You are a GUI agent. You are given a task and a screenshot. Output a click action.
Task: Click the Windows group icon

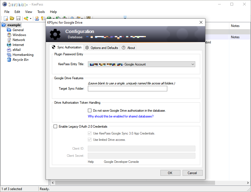coord(9,35)
